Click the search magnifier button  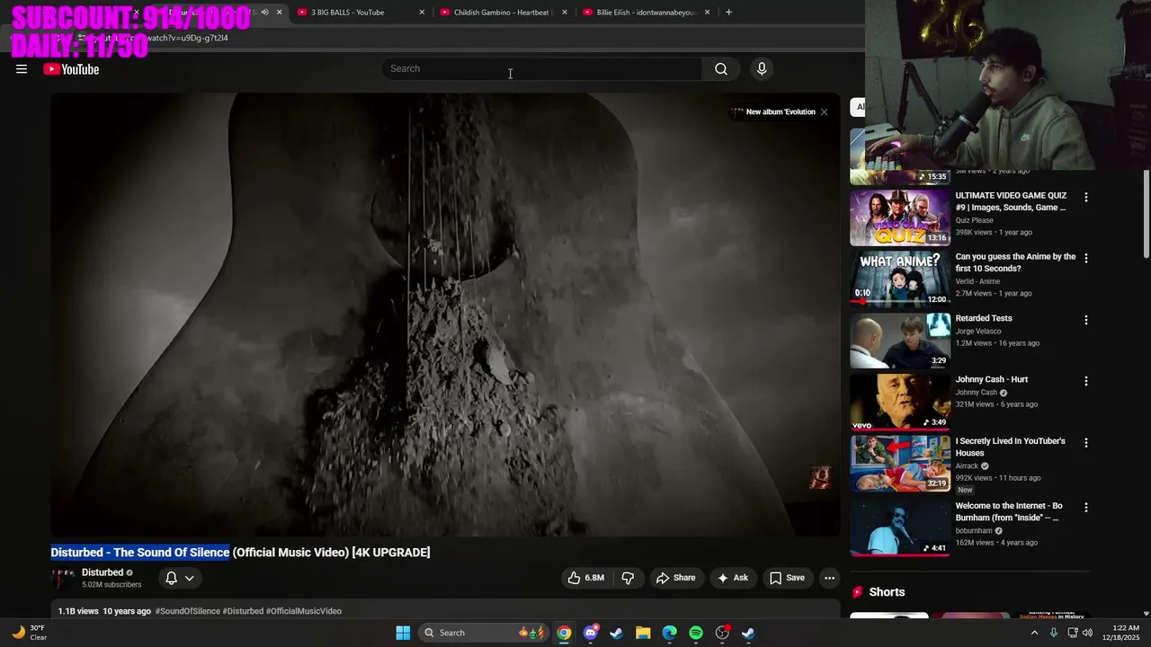pyautogui.click(x=721, y=69)
